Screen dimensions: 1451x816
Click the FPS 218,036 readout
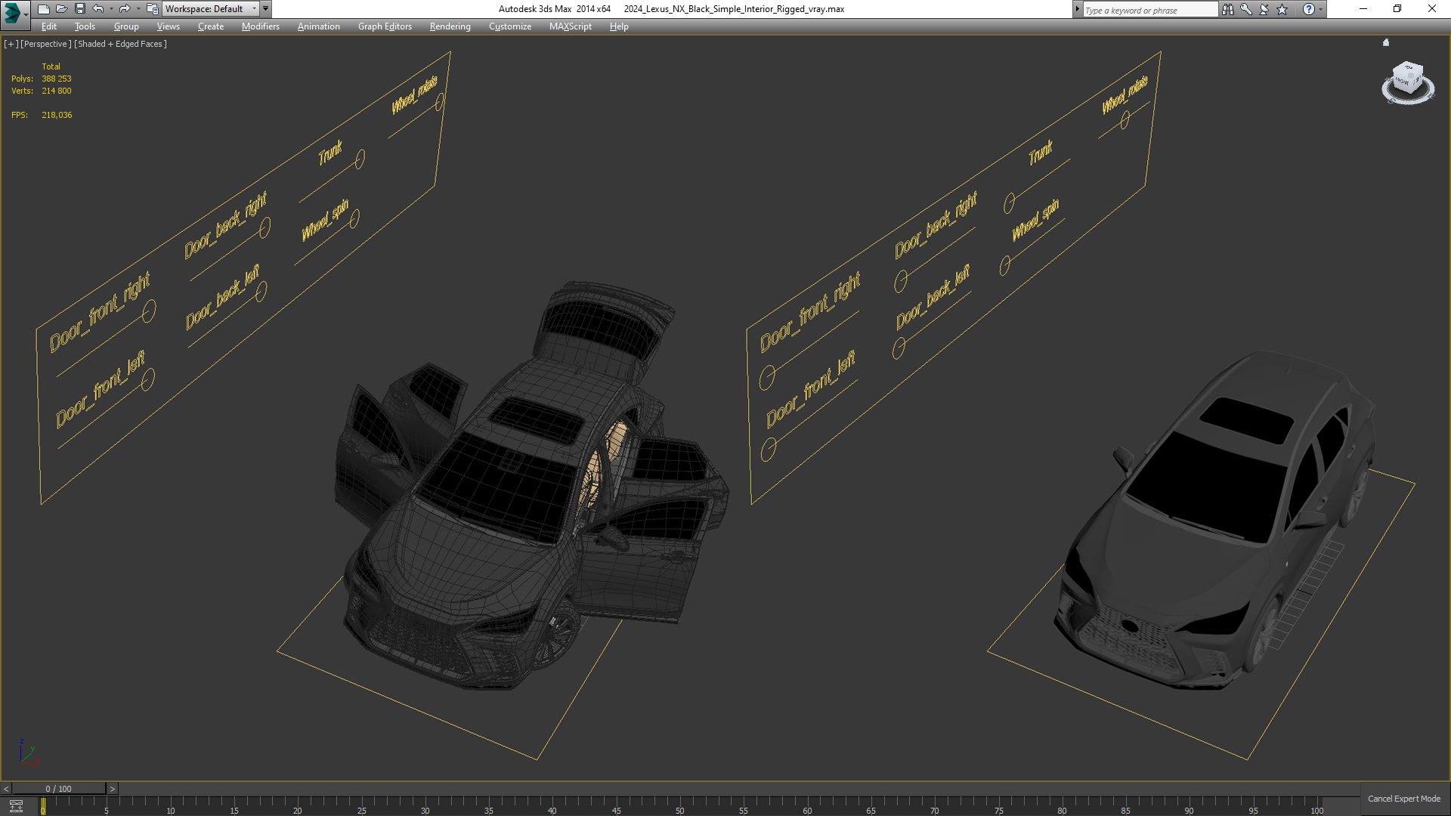point(42,115)
